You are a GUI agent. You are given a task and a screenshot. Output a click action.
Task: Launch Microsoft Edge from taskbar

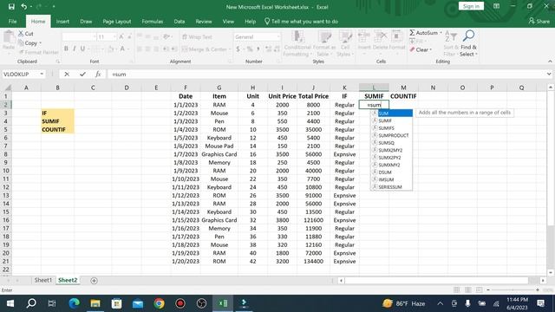coord(74,303)
